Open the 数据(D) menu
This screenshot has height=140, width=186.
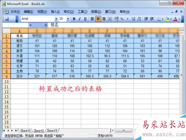click(x=96, y=12)
